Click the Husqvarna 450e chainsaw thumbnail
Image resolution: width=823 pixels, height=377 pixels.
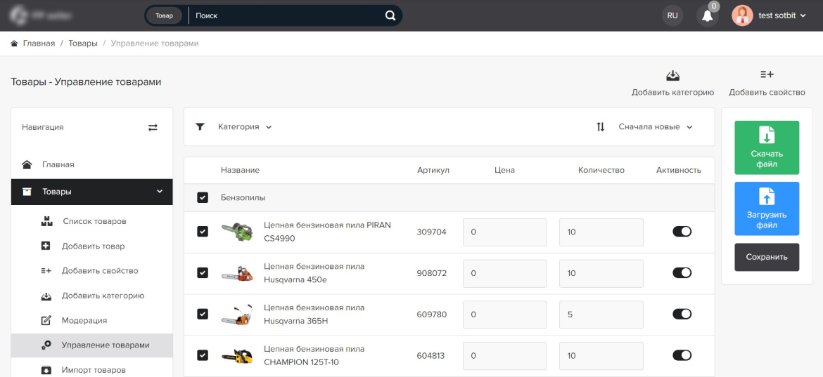[237, 273]
